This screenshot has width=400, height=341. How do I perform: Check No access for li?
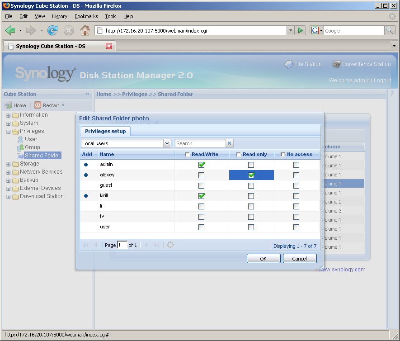pyautogui.click(x=296, y=206)
